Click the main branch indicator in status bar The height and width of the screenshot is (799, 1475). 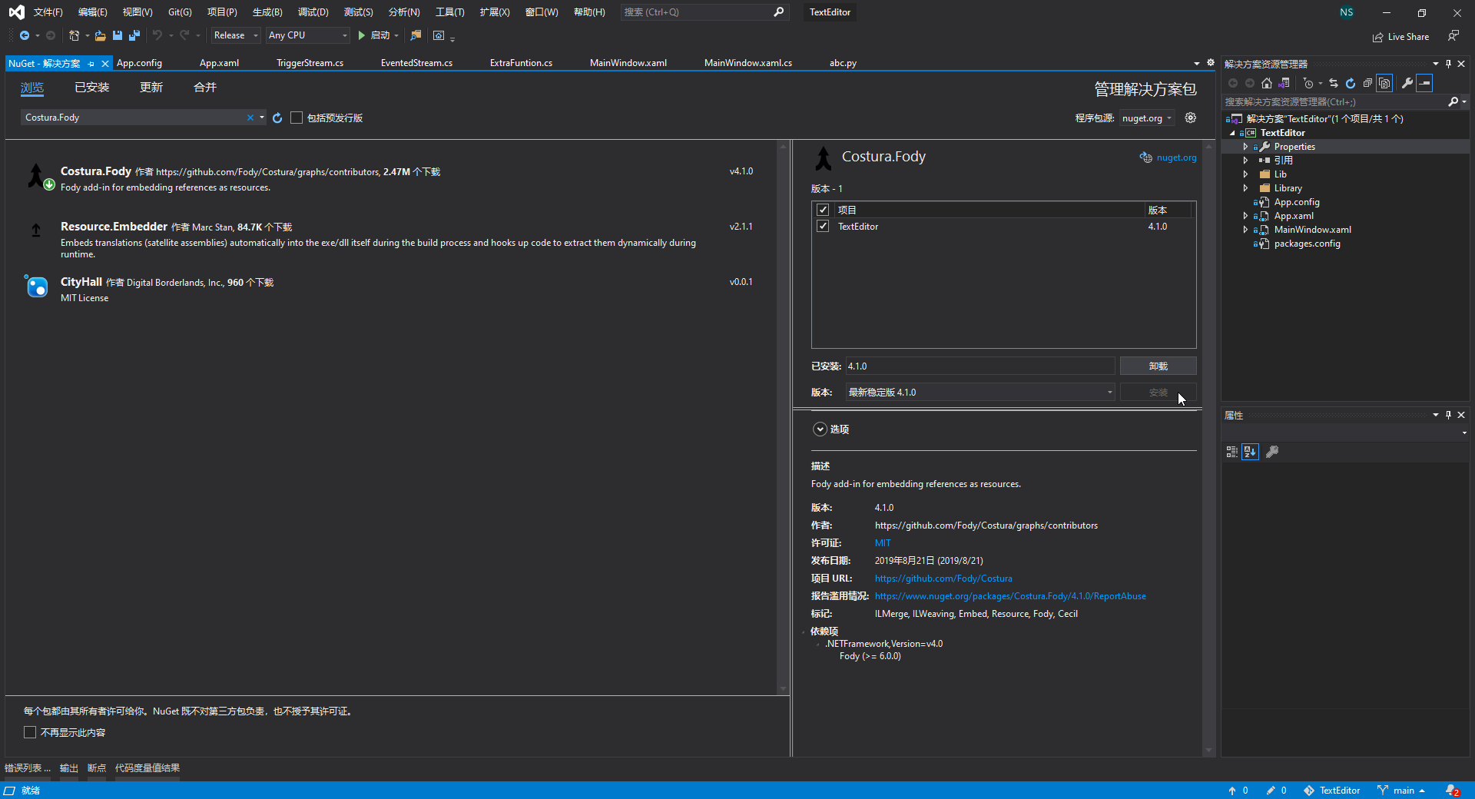point(1402,791)
